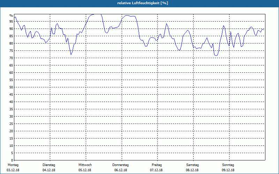This screenshot has height=174, width=279.
Task: Click the date 09.12.18
Action: [228, 170]
